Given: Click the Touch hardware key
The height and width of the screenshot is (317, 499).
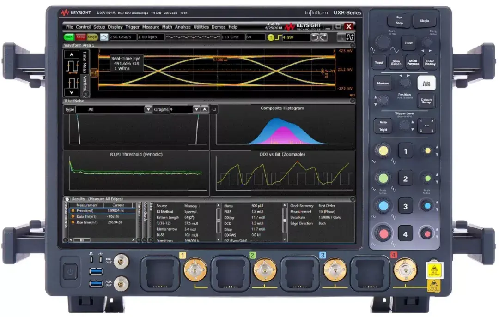Looking at the screenshot, I should pos(379,63).
